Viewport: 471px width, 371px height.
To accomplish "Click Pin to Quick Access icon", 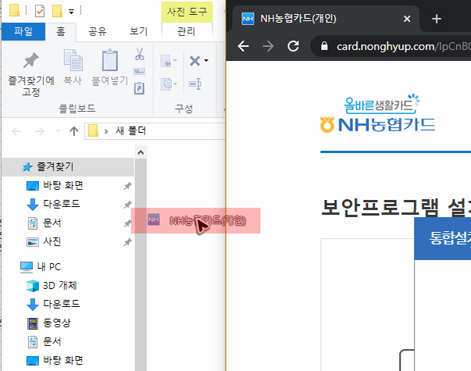I will [31, 61].
